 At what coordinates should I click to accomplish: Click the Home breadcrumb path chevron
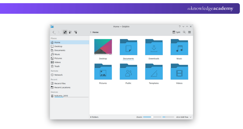pyautogui.click(x=91, y=32)
